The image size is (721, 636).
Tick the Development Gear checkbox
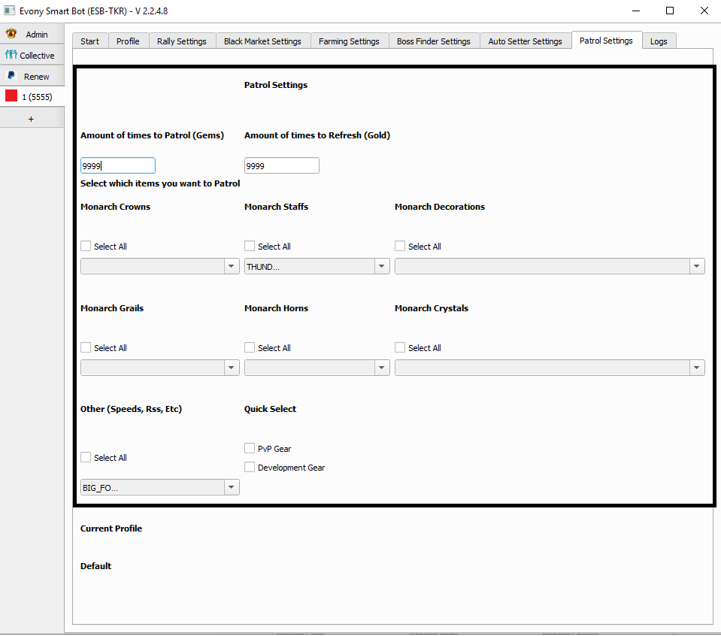point(250,467)
